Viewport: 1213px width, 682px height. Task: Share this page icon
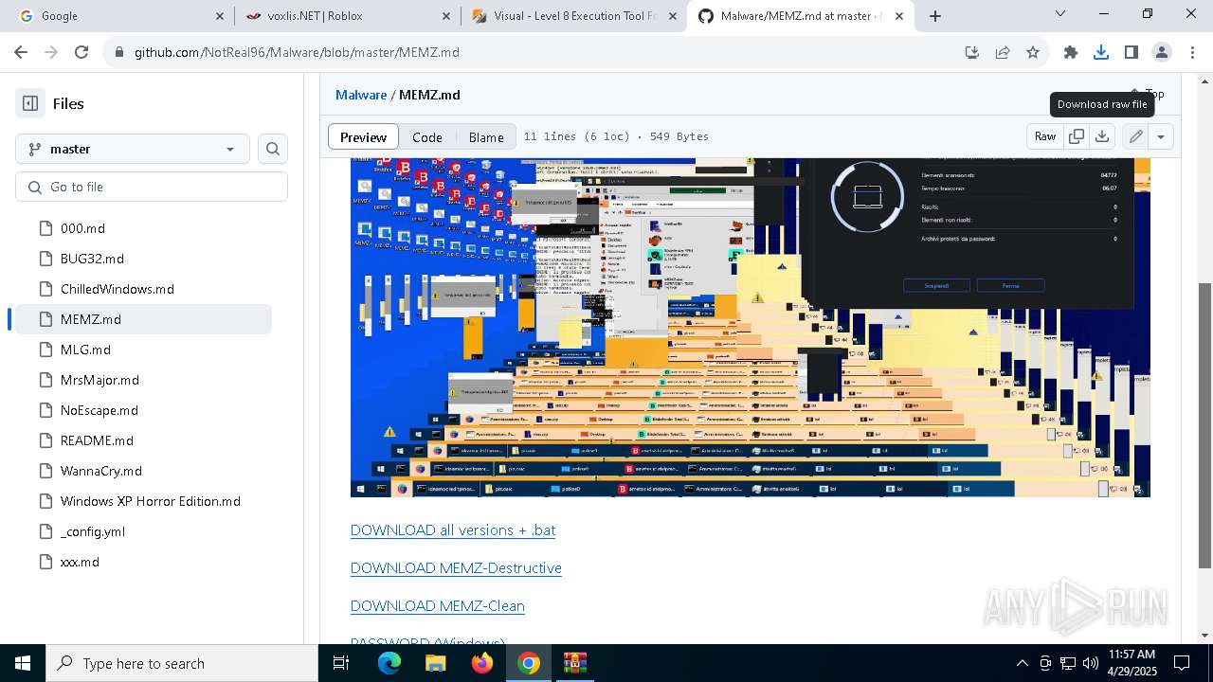(x=1003, y=52)
